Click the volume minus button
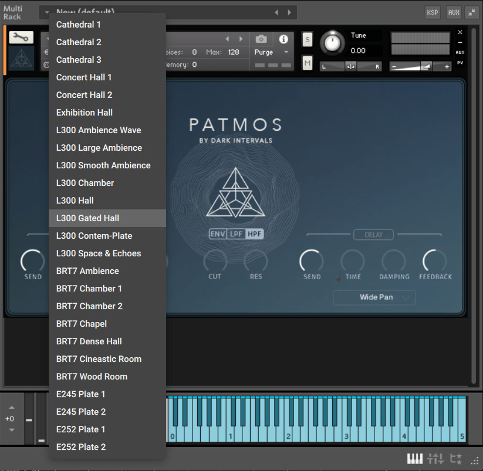Viewport: 483px width, 471px height. click(394, 66)
